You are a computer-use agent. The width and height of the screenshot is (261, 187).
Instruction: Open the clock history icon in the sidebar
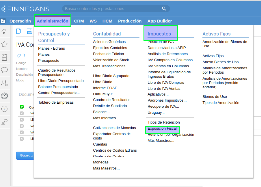coord(4,96)
